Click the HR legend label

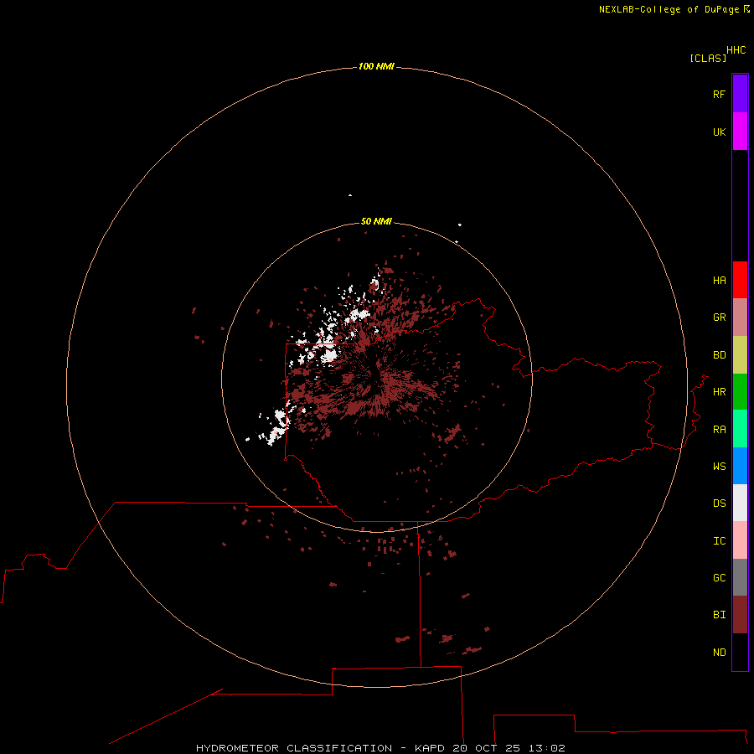pos(719,392)
